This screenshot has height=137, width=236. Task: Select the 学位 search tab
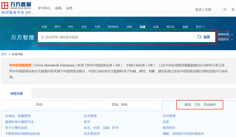click(x=71, y=27)
